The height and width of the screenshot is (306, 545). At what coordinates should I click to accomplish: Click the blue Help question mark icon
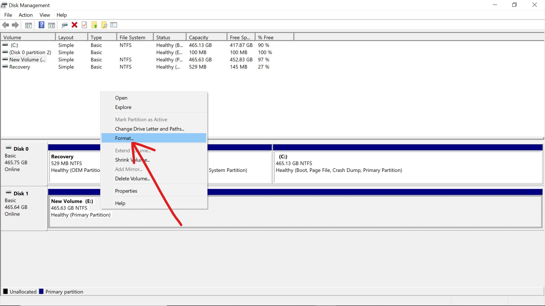pyautogui.click(x=41, y=25)
